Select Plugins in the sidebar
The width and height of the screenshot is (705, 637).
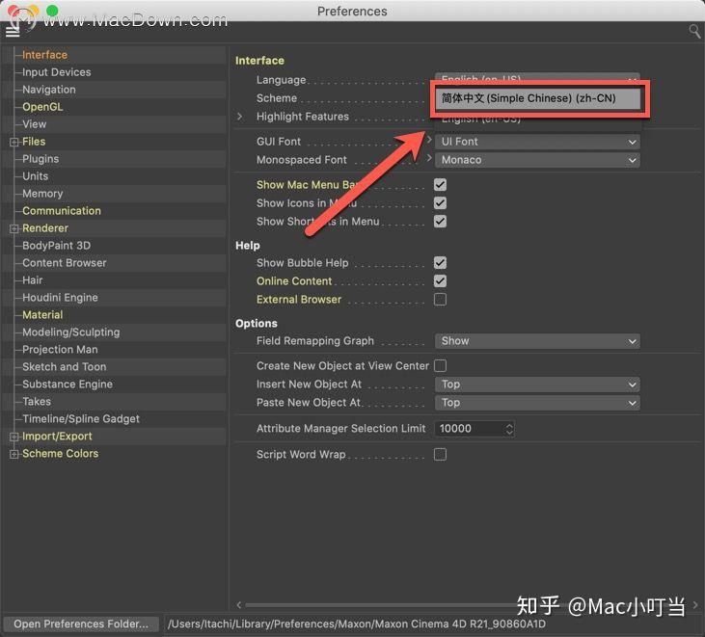(41, 159)
